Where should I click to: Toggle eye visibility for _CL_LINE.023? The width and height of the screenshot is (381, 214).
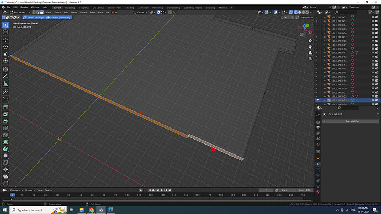point(373,100)
